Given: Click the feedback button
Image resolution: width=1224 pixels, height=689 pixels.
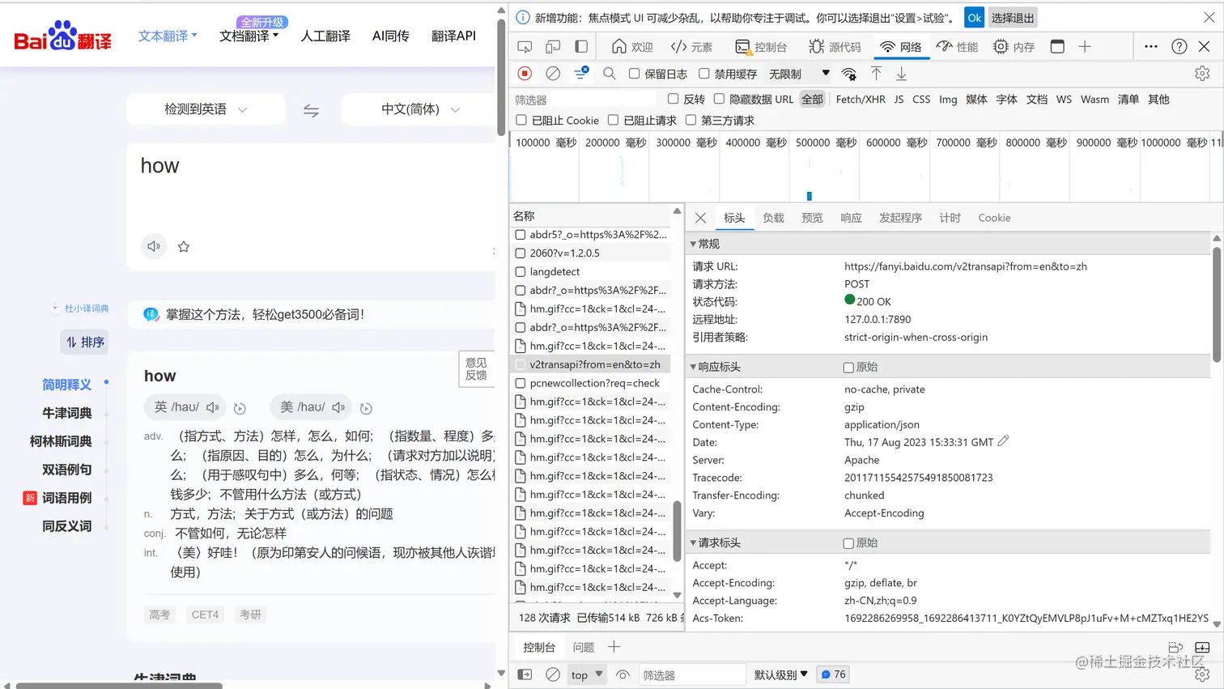Looking at the screenshot, I should (x=477, y=369).
